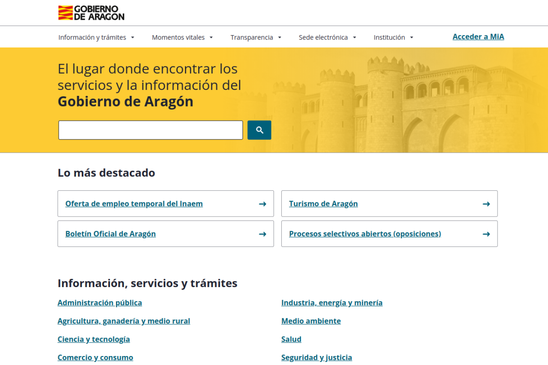Visit the Medio ambiente section
Screen dimensions: 548x365
(311, 321)
